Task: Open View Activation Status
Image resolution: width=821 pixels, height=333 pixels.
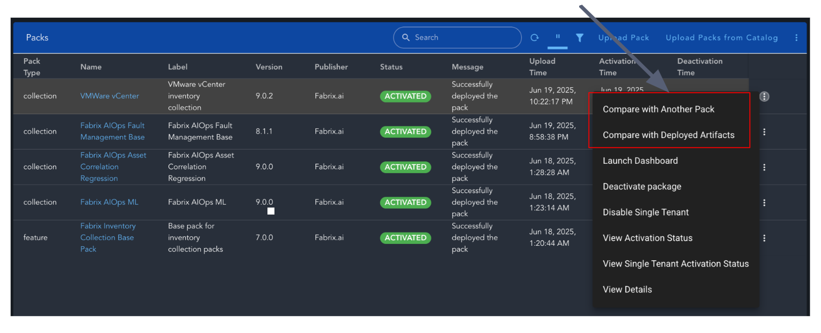Action: pyautogui.click(x=647, y=238)
